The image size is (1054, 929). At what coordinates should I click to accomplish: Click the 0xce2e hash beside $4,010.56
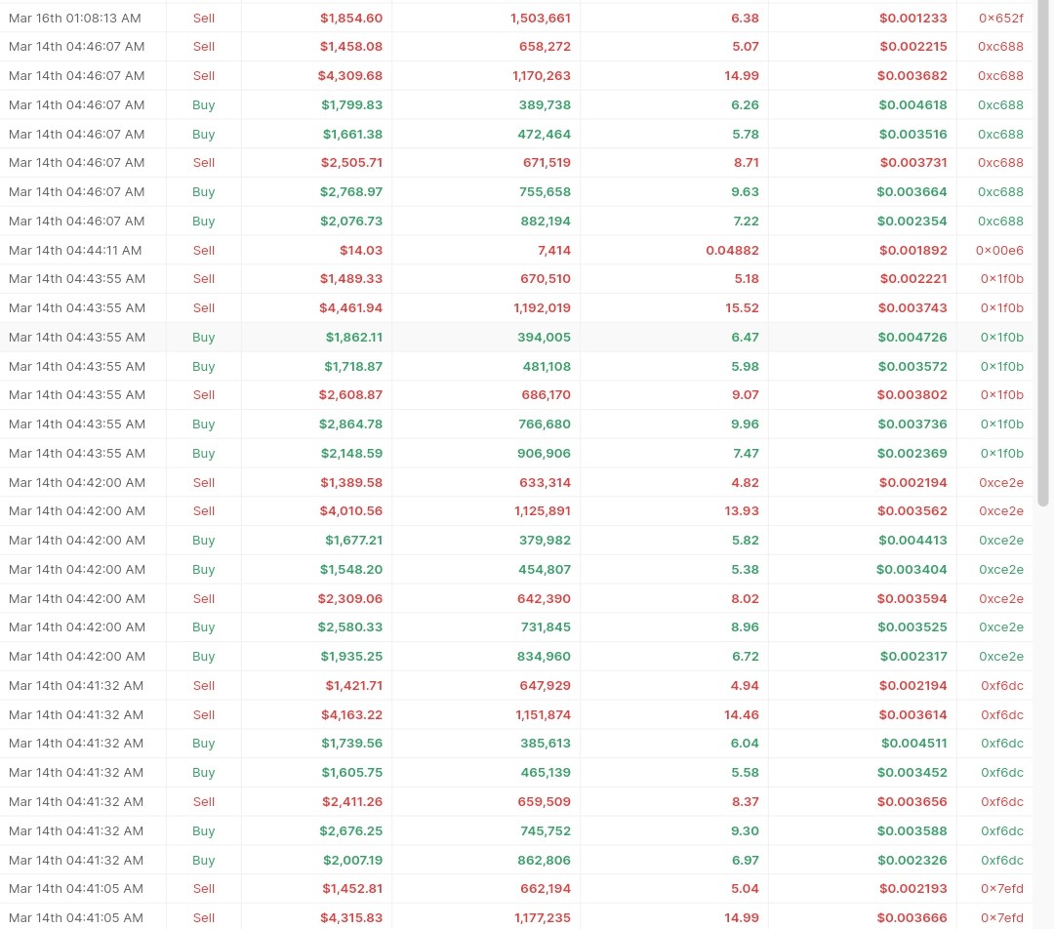point(1001,511)
